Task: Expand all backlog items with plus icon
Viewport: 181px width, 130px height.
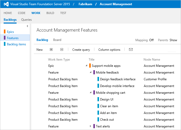Action: (51, 49)
